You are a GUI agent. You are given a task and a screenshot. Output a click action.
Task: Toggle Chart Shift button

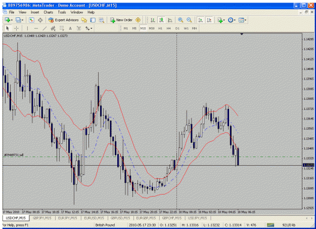[x=209, y=20]
